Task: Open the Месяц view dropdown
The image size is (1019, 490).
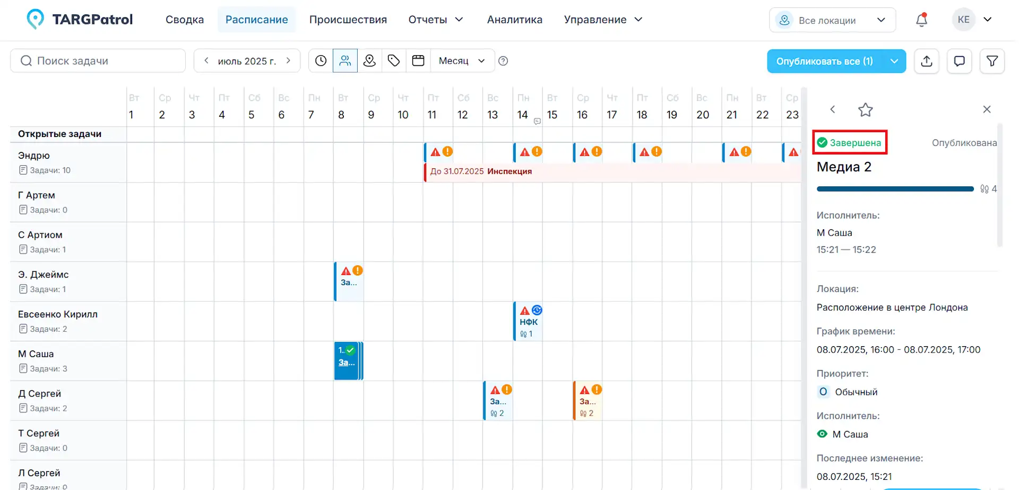Action: pyautogui.click(x=461, y=61)
